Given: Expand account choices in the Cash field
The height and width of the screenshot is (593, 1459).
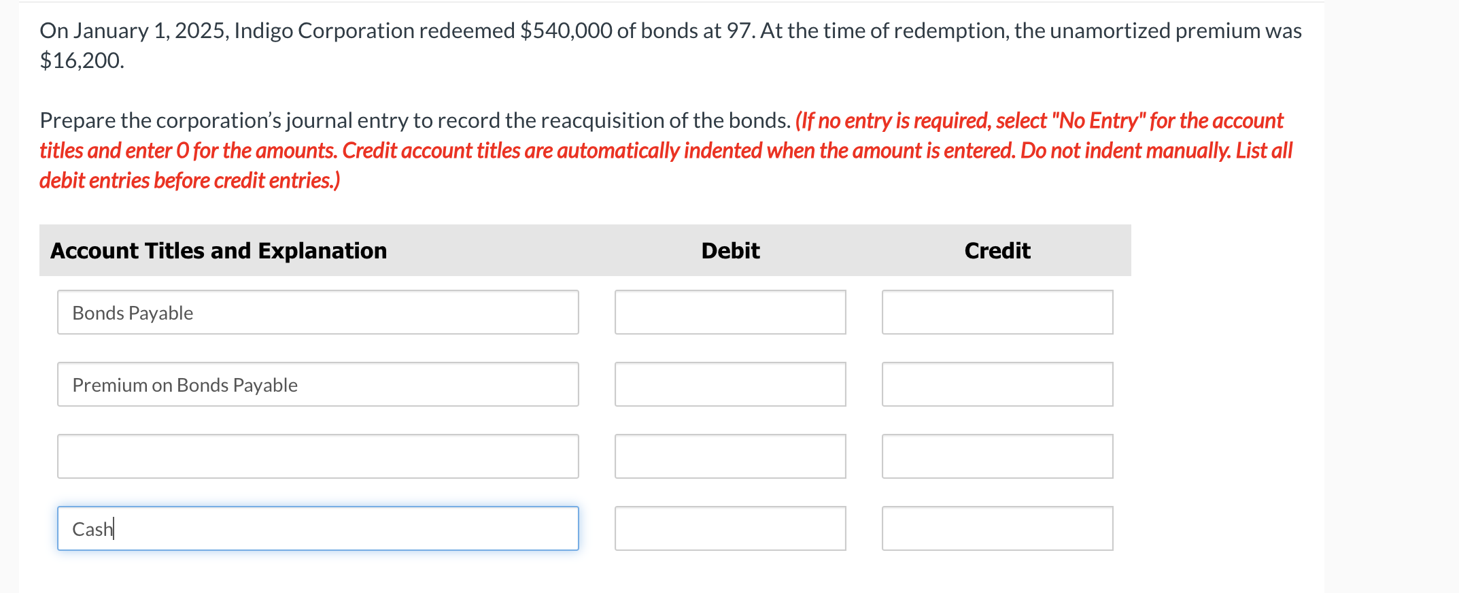Looking at the screenshot, I should pyautogui.click(x=317, y=528).
